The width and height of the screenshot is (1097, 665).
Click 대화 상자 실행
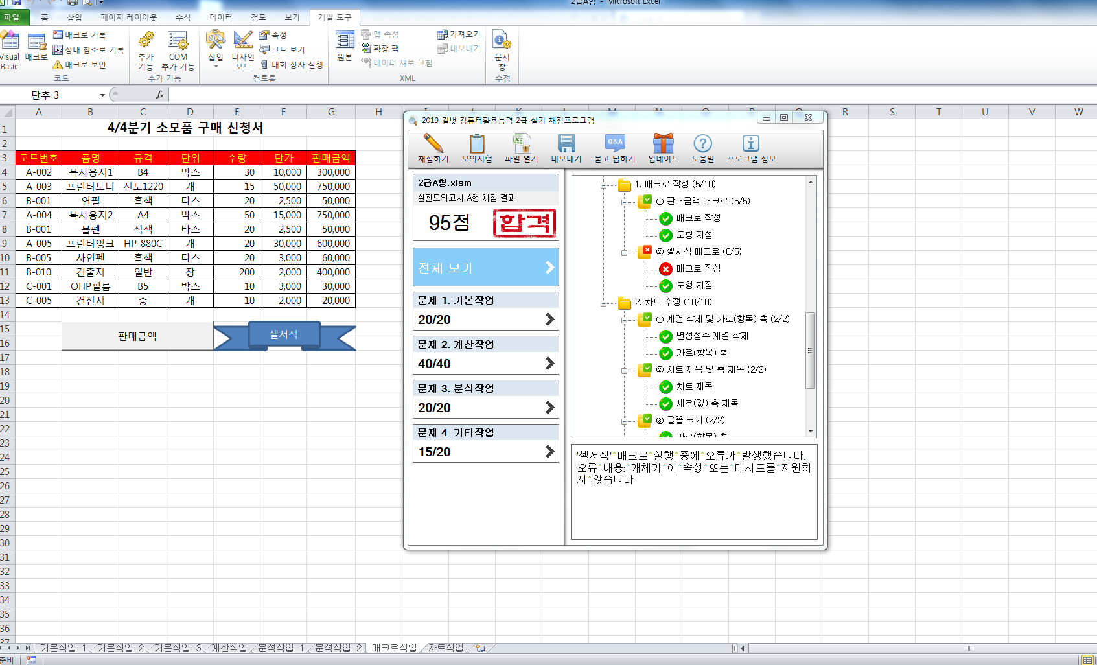(x=292, y=65)
